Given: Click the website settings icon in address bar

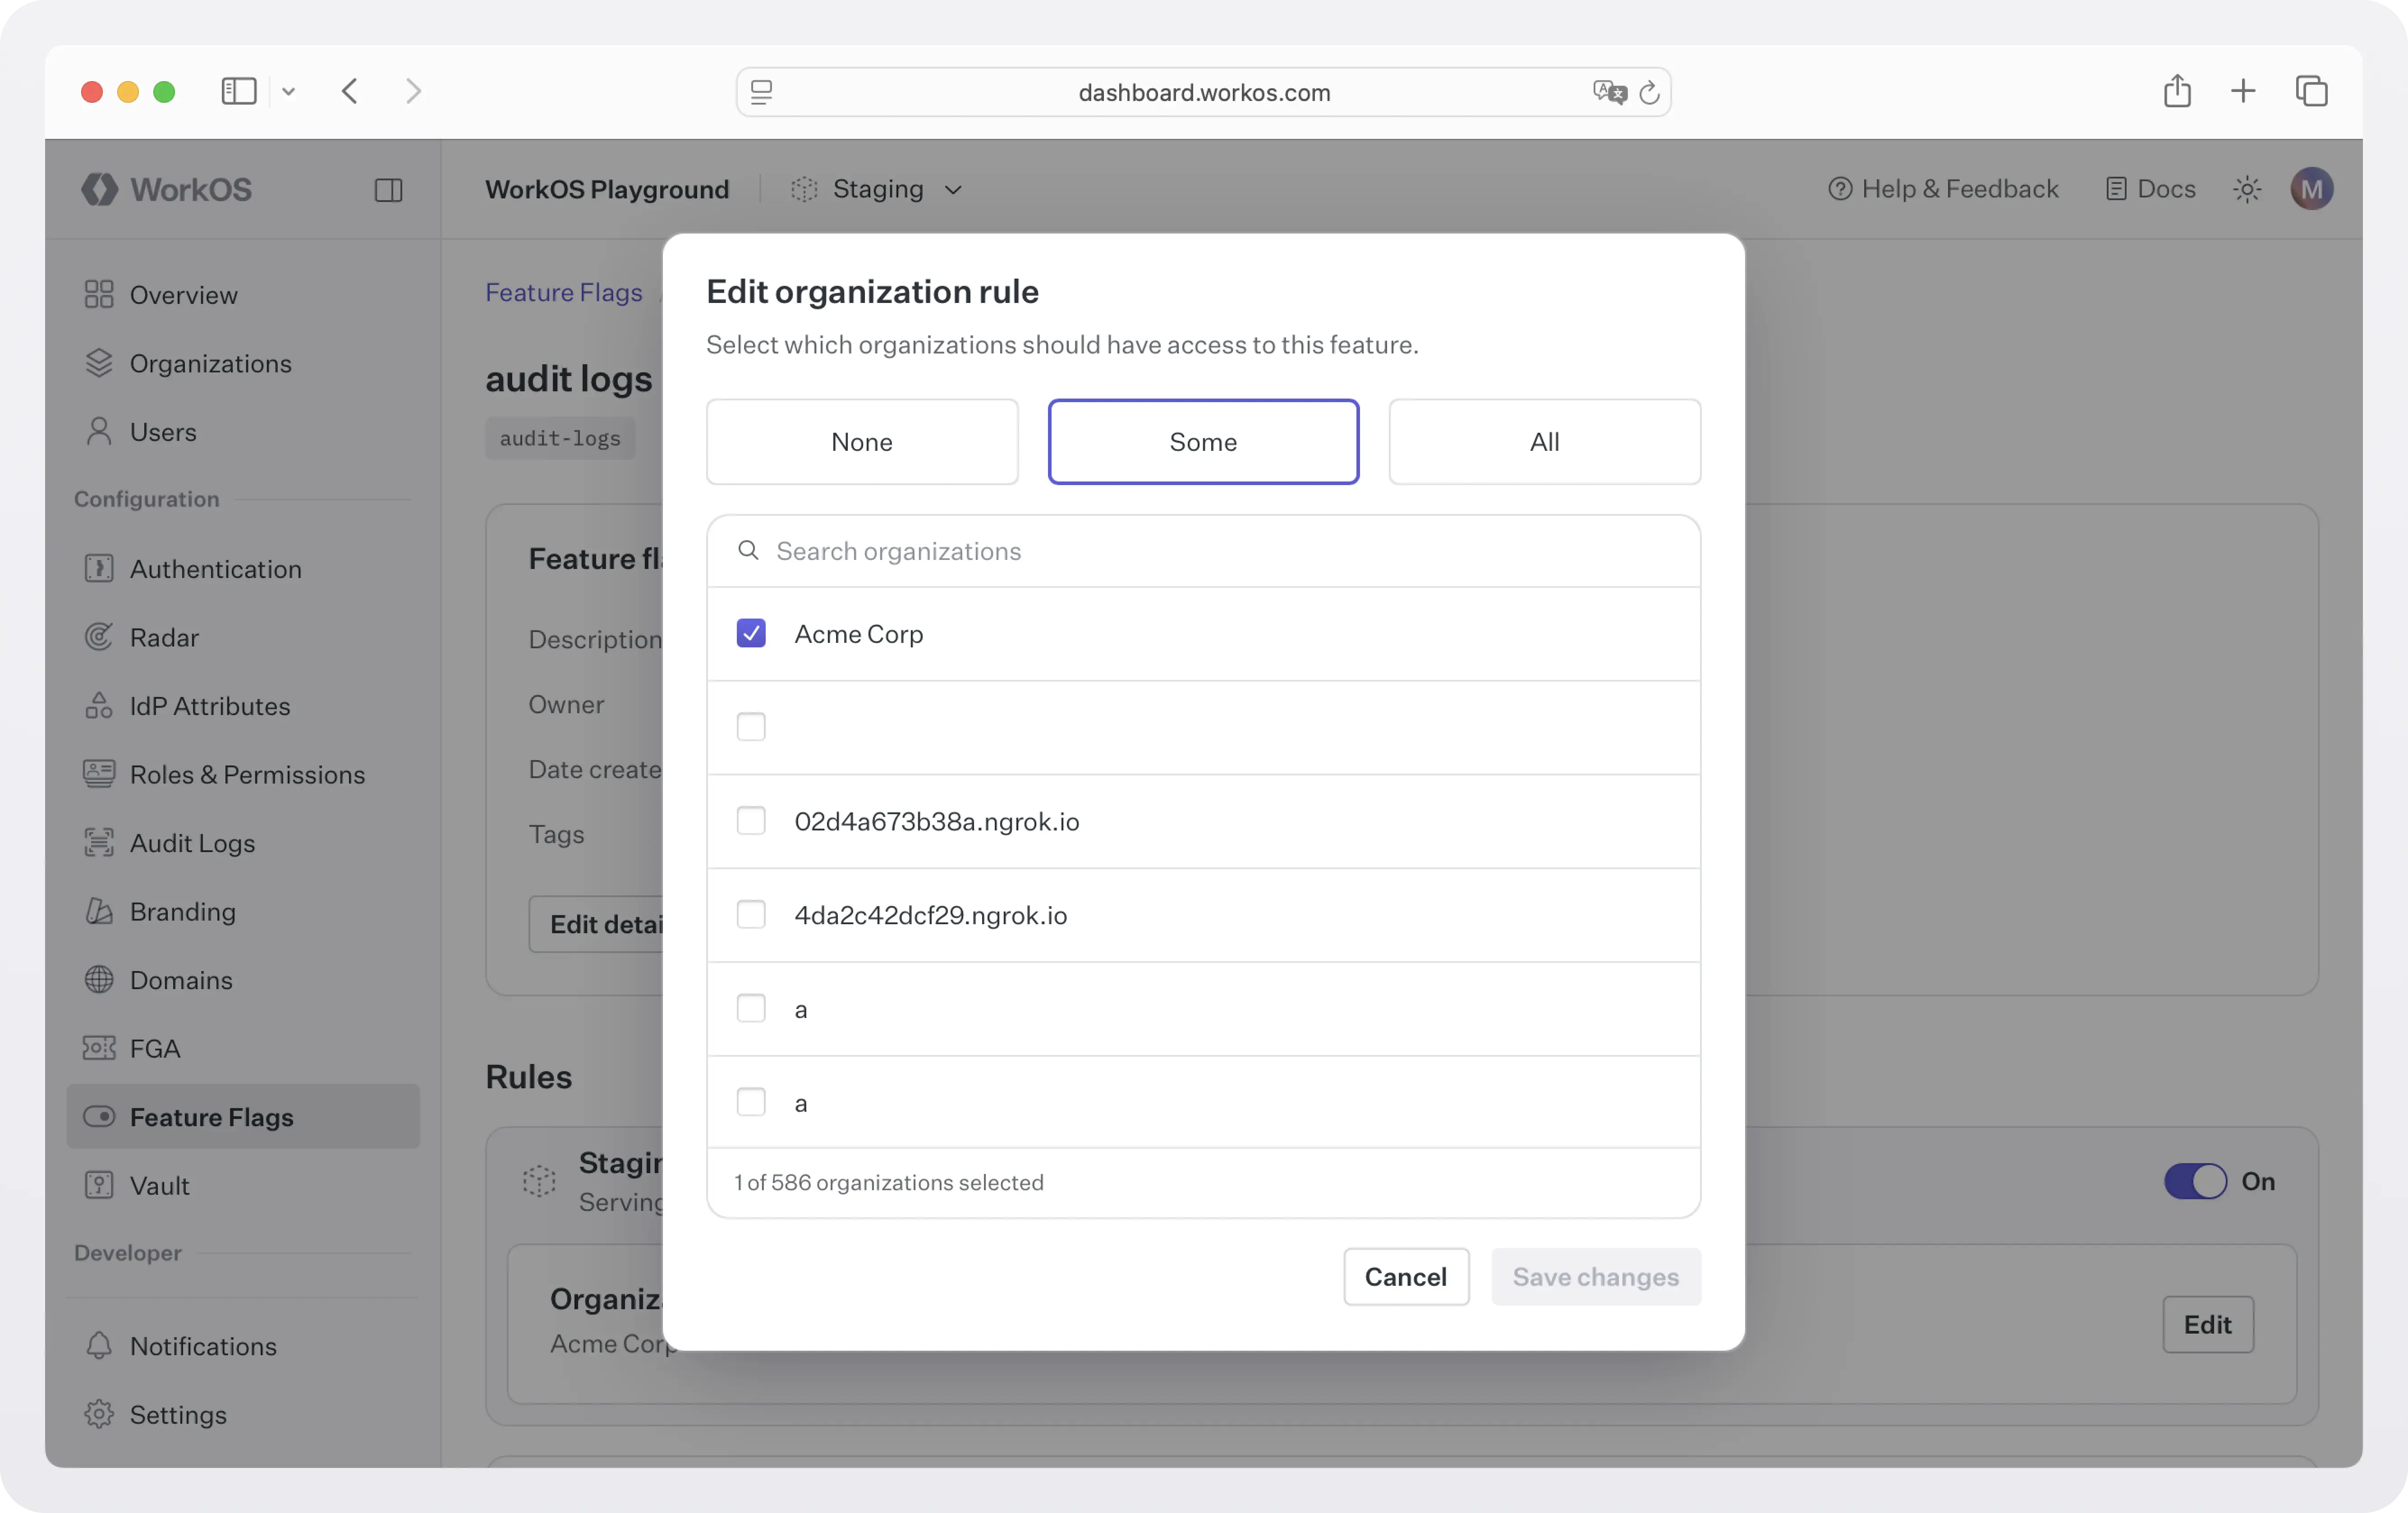Looking at the screenshot, I should 762,93.
